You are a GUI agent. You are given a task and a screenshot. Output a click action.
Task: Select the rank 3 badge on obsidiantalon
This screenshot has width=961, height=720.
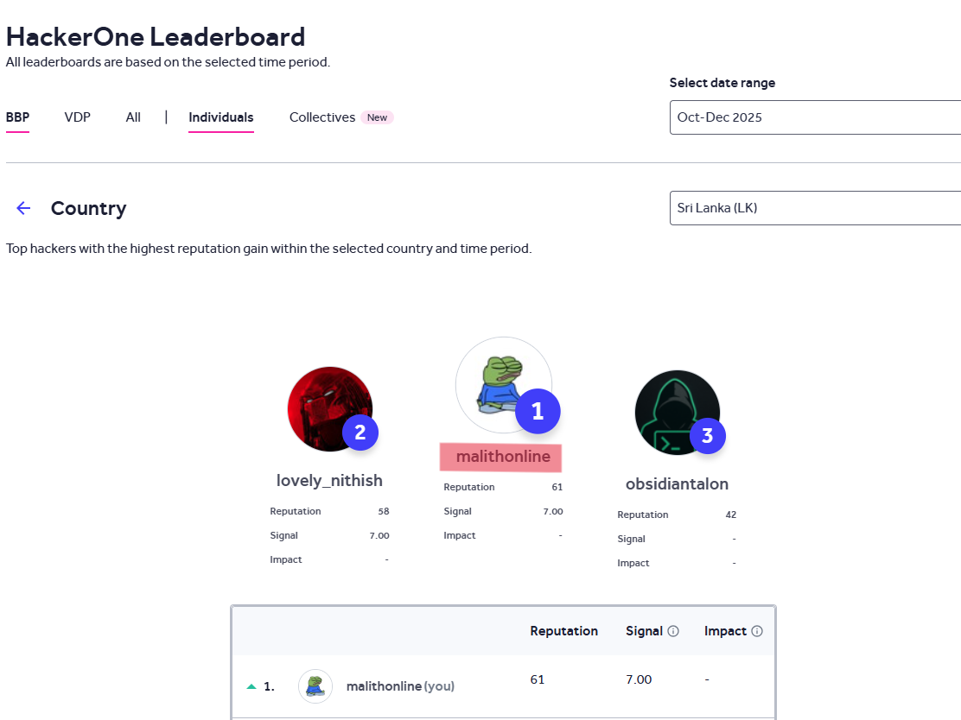tap(707, 435)
